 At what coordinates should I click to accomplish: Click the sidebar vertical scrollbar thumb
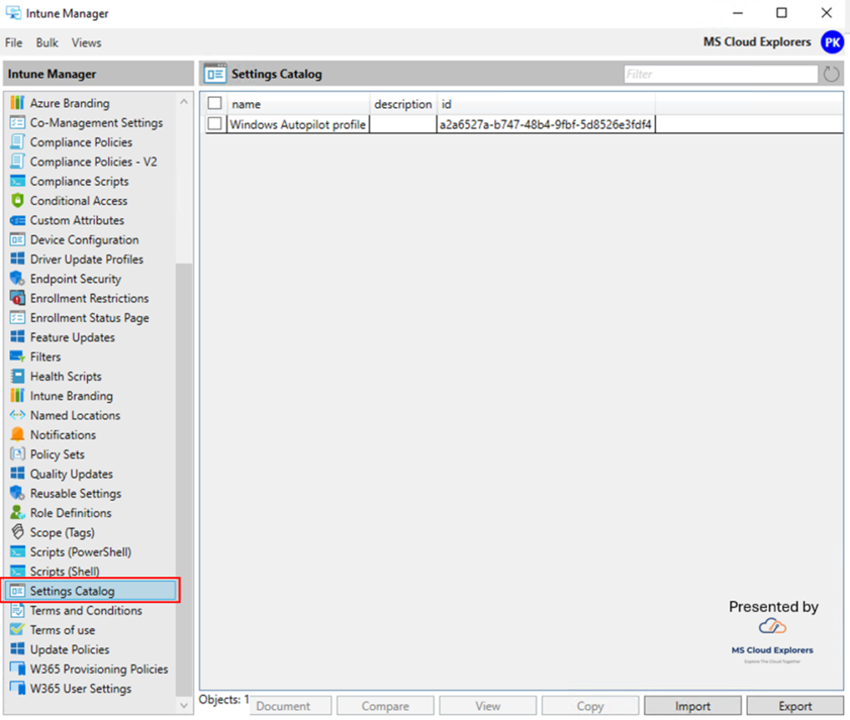coord(183,479)
